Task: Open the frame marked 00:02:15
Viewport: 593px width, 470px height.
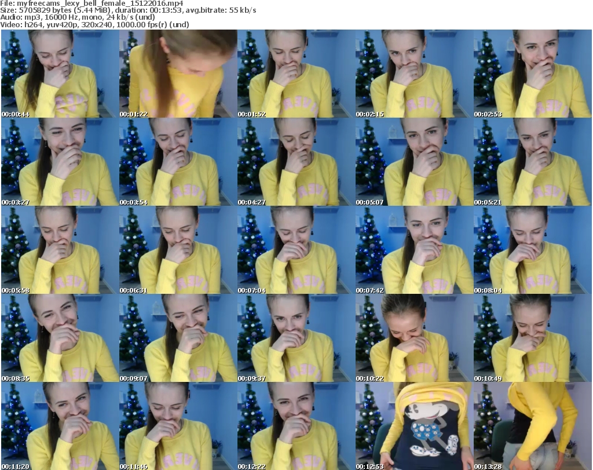Action: coord(414,74)
